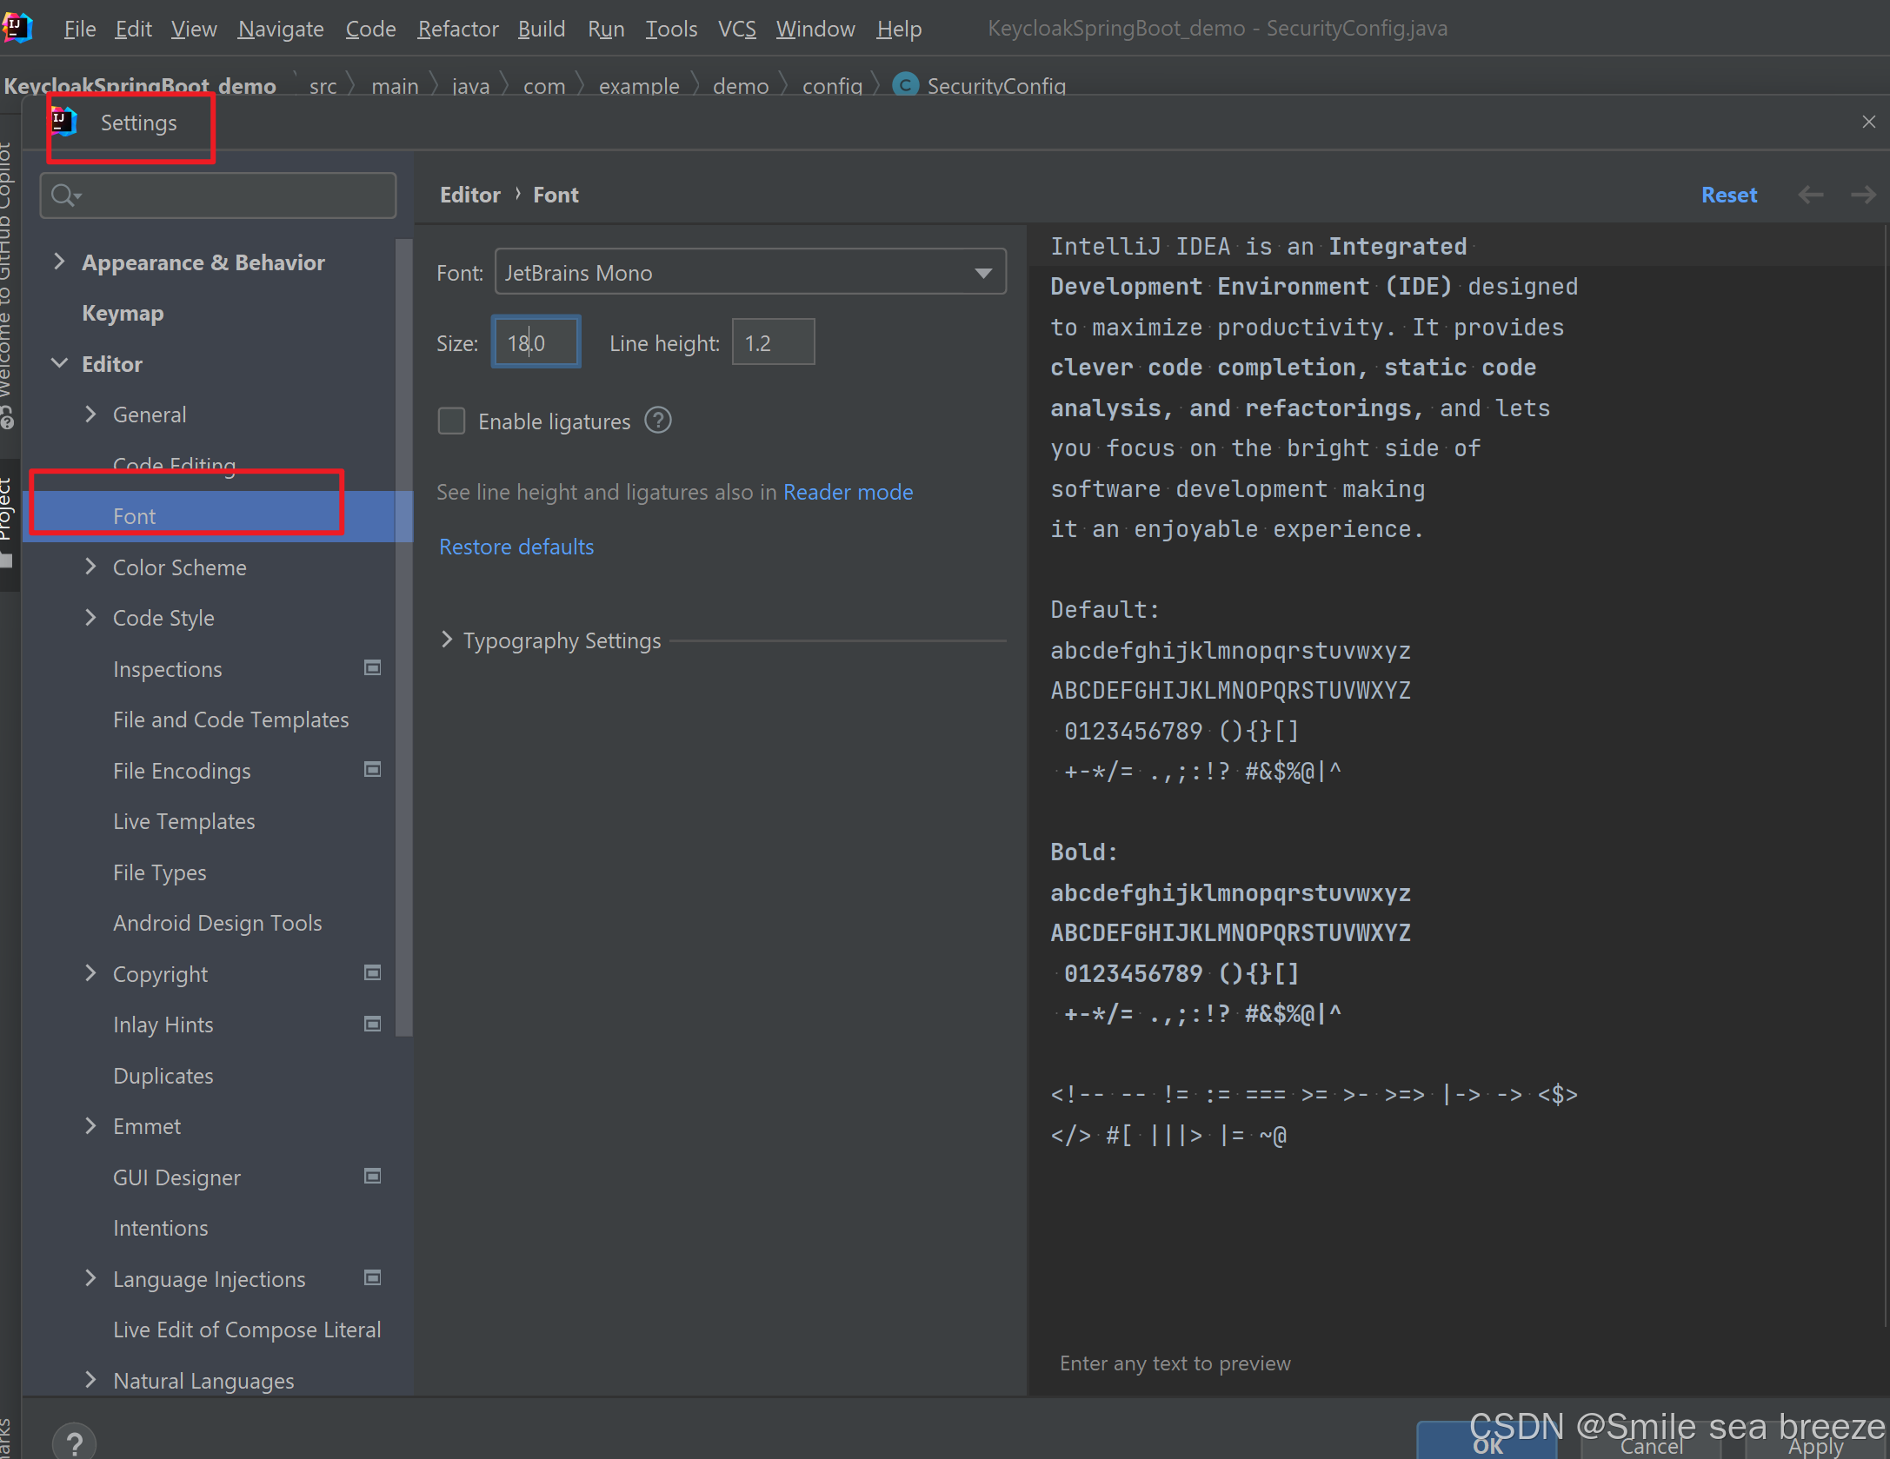Screen dimensions: 1890x1459
Task: Click the Inspections project-level settings icon
Action: [x=372, y=667]
